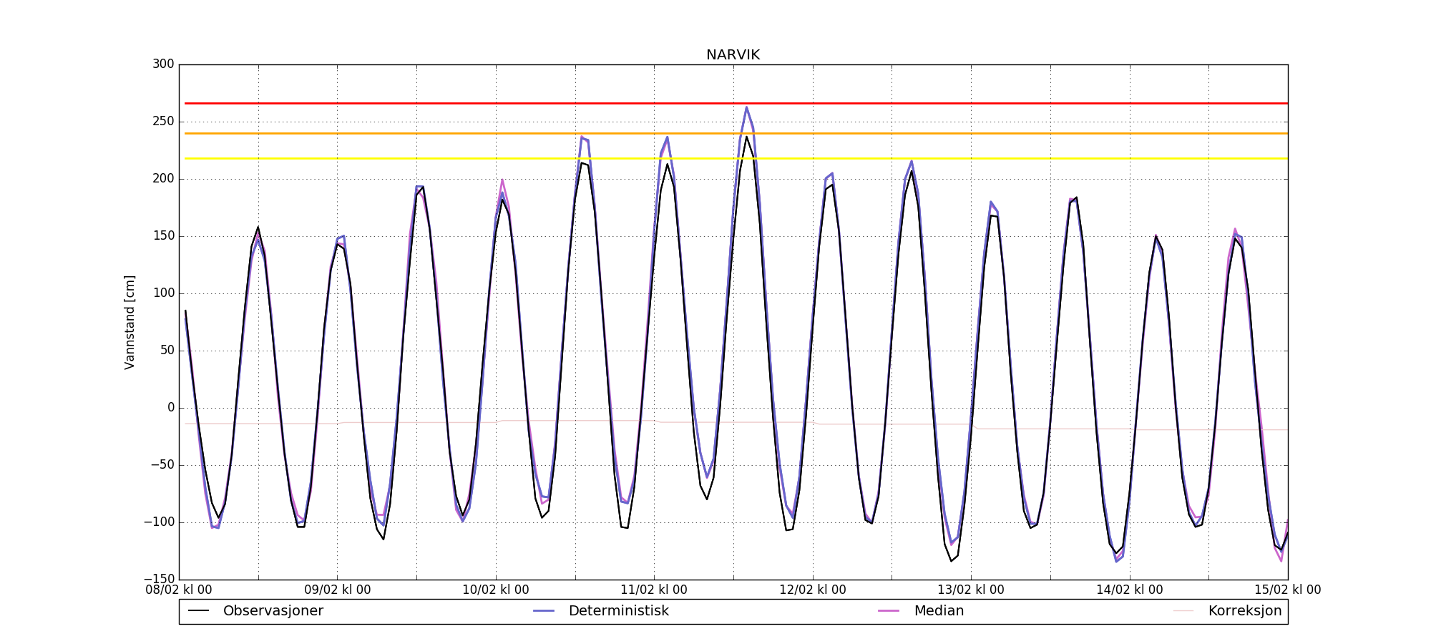Screen dimensions: 1431x644
Task: Click the orange horizontal threshold line
Action: point(736,134)
